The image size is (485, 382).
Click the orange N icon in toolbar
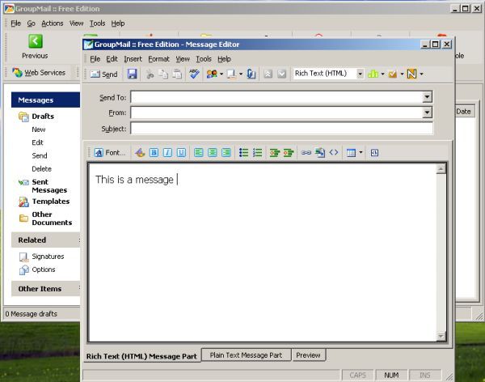click(x=411, y=74)
